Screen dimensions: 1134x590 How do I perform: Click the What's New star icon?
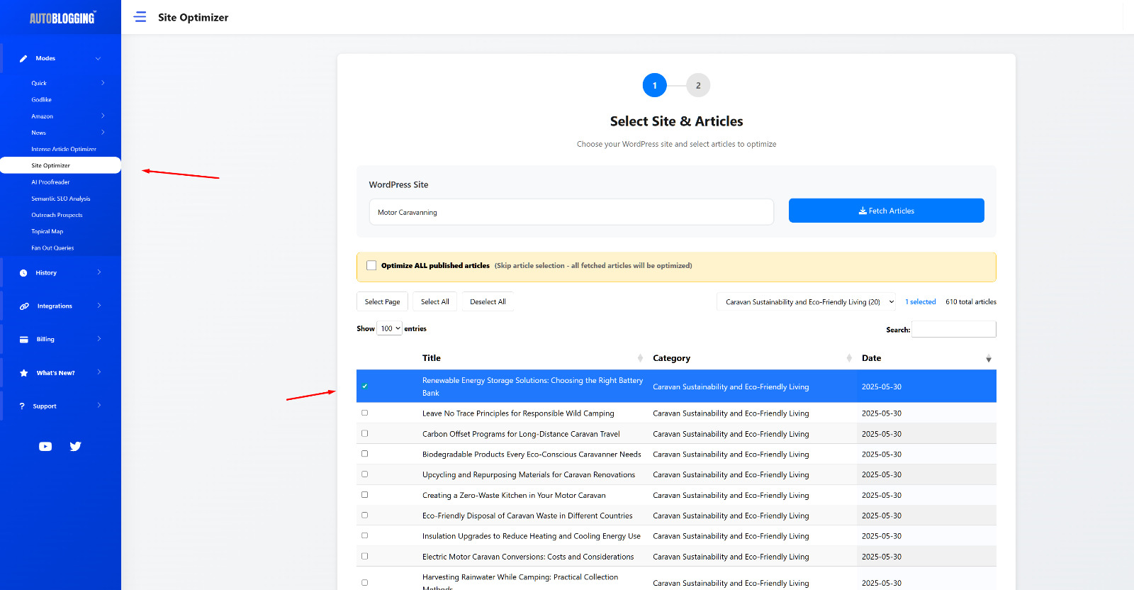pos(23,373)
